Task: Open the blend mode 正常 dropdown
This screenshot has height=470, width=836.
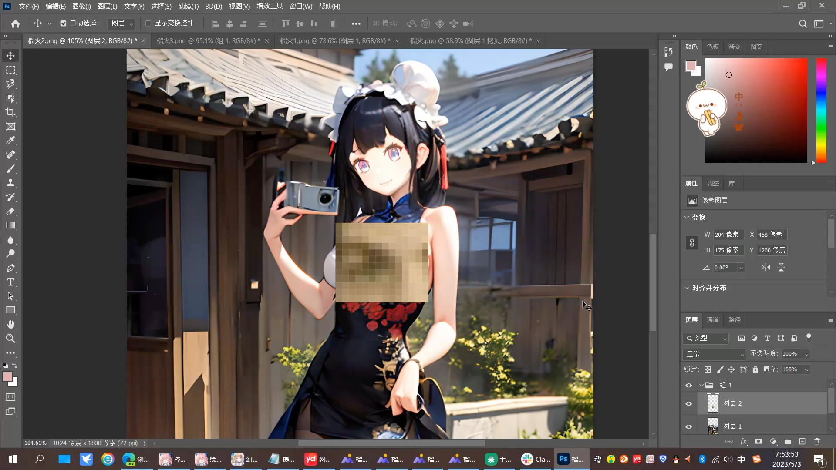Action: pyautogui.click(x=715, y=354)
